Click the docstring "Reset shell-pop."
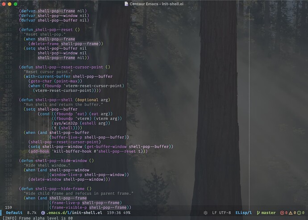308x220 pixels. (45, 34)
